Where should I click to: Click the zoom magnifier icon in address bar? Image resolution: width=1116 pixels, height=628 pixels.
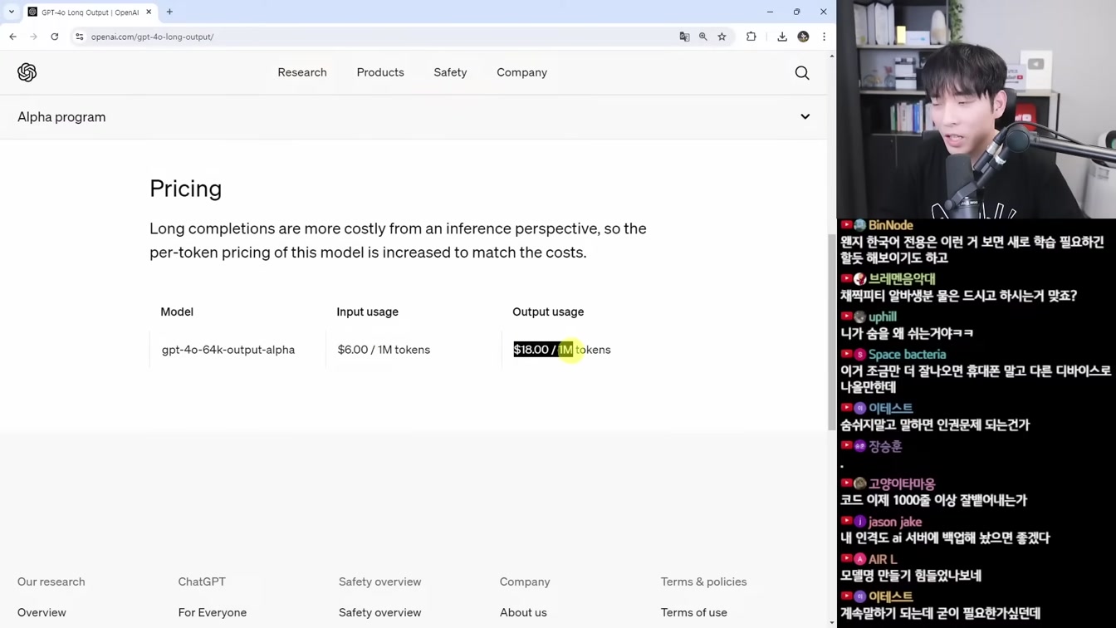click(x=703, y=37)
